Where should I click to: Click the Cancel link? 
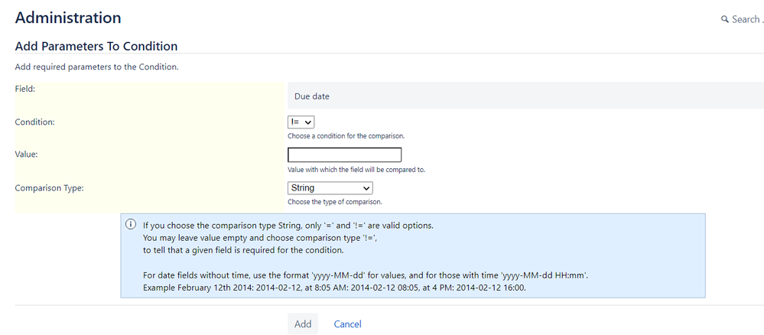[347, 324]
